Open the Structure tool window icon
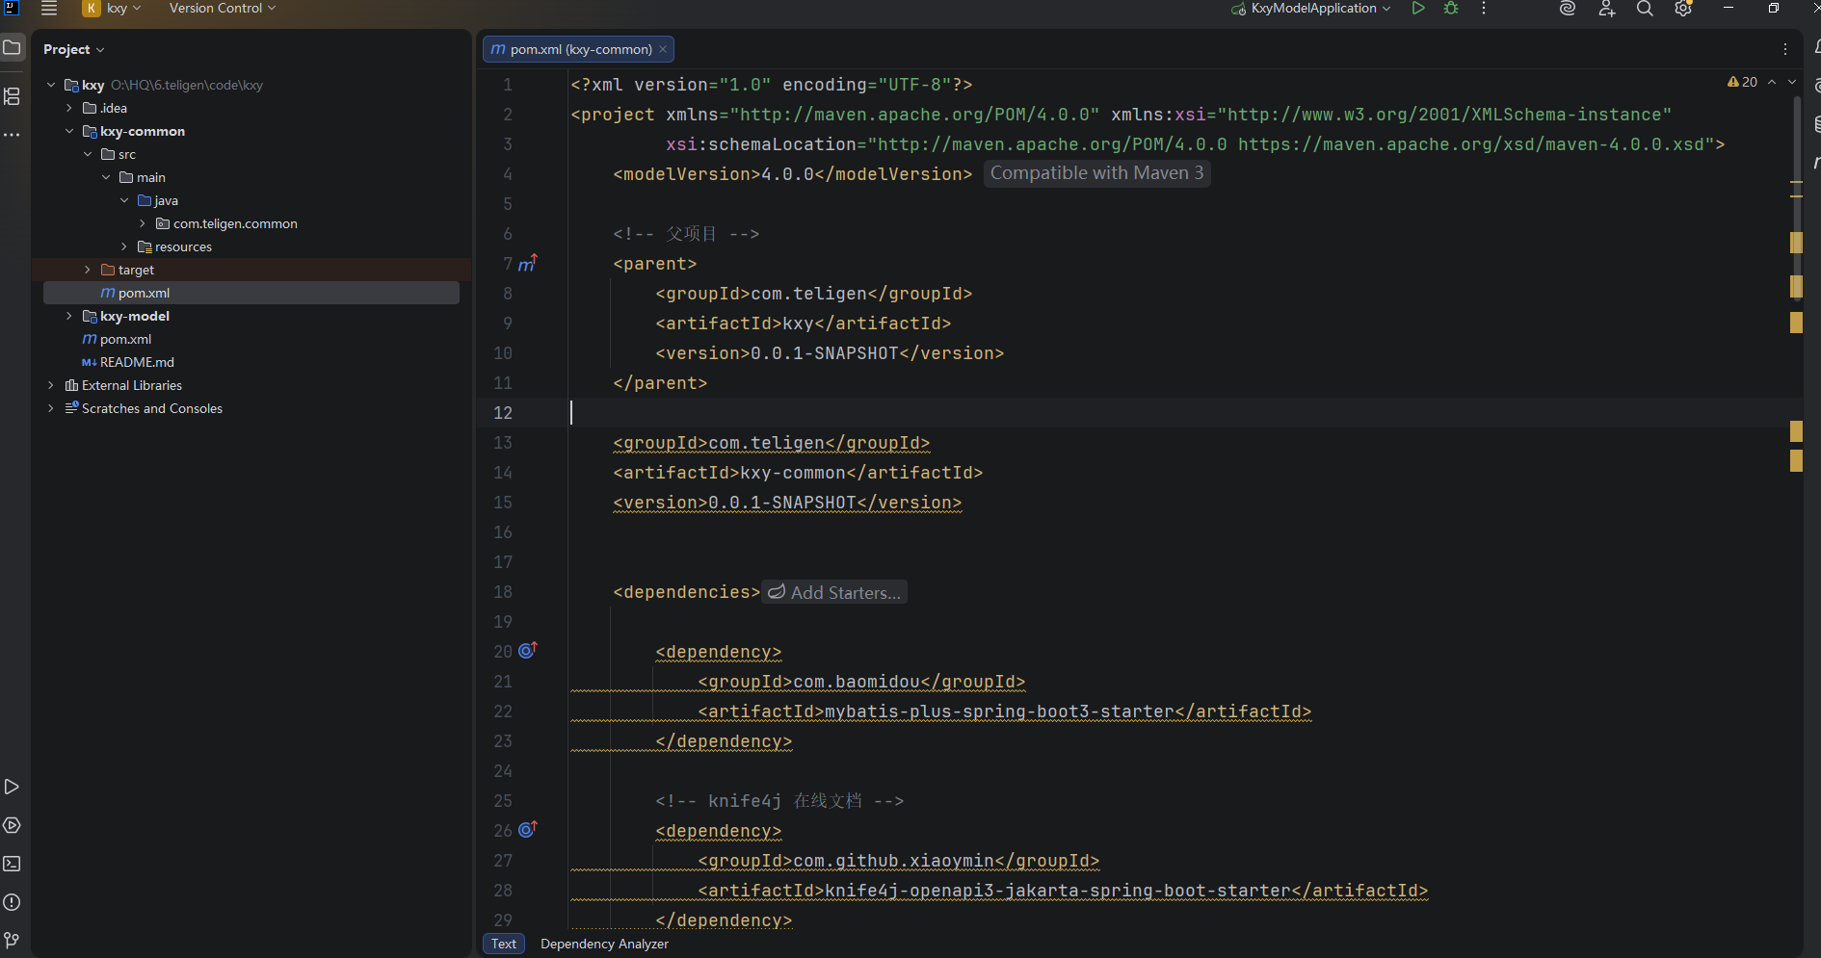 point(12,96)
